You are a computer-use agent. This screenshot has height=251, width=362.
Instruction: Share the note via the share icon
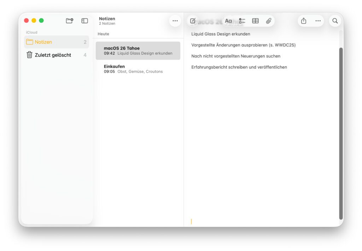303,21
